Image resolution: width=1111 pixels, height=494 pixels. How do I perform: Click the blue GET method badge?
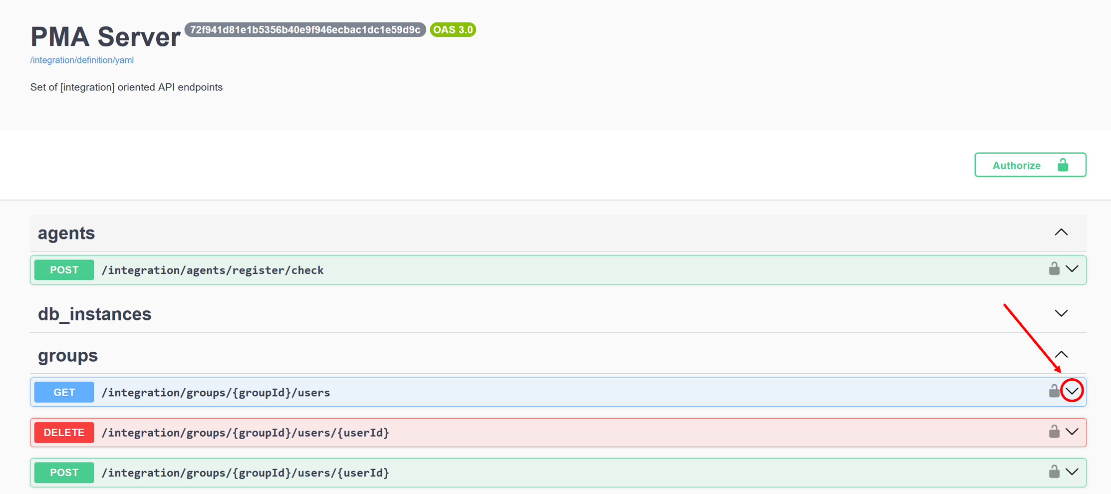coord(64,392)
